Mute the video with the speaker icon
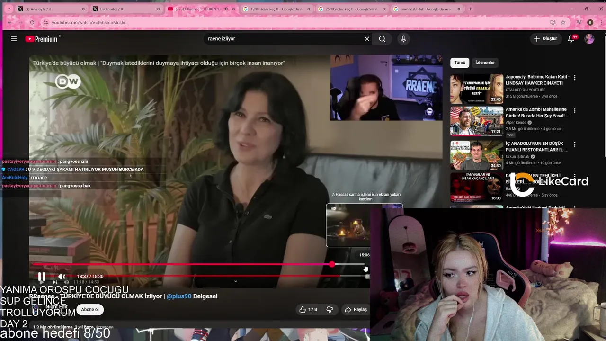606x341 pixels. pos(62,277)
